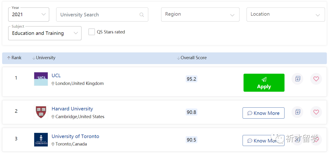Open the Location dropdown
This screenshot has height=153, width=329.
click(285, 15)
